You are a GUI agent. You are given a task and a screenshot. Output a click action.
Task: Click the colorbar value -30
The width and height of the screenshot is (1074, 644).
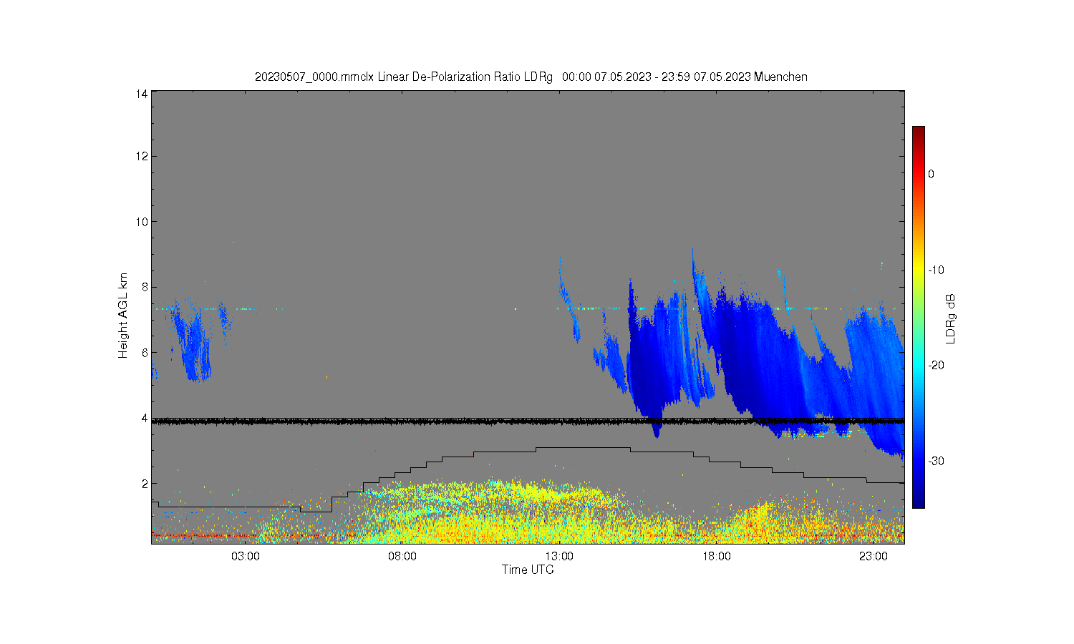coord(937,461)
